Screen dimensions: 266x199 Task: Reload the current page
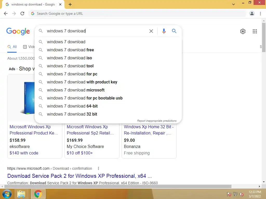click(x=22, y=13)
